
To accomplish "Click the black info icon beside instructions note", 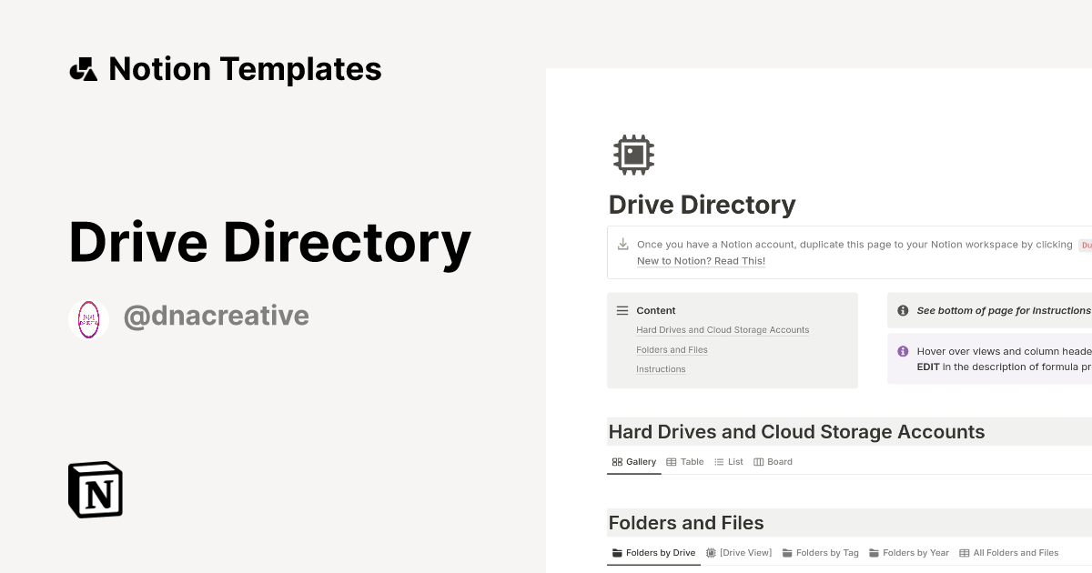I will pos(902,310).
